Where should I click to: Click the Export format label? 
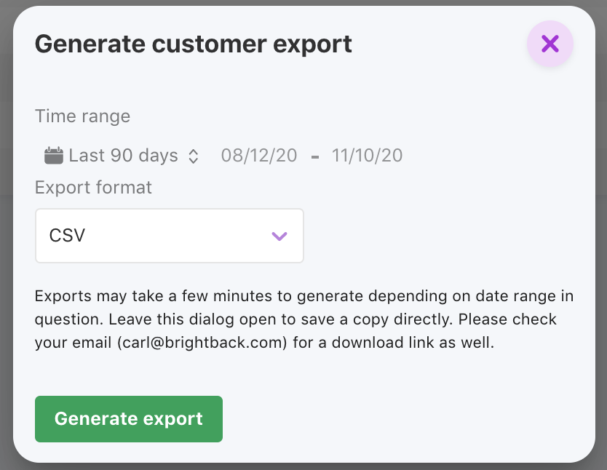(x=93, y=188)
